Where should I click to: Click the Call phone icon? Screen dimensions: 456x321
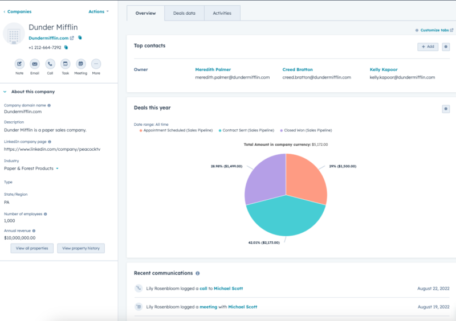[50, 64]
